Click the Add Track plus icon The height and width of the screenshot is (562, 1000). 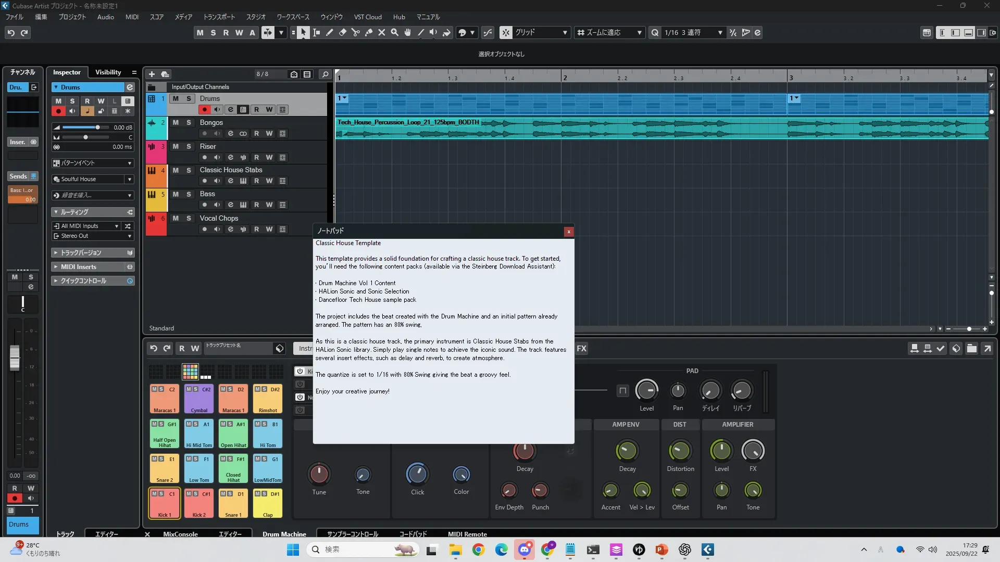tap(152, 74)
